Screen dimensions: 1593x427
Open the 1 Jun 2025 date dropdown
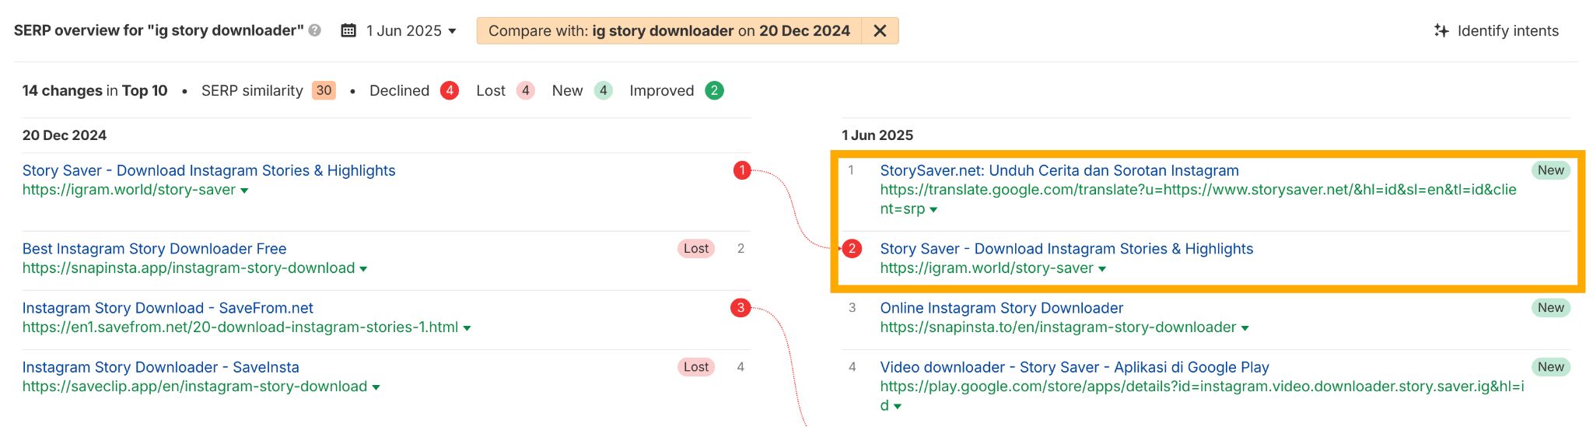coord(411,30)
